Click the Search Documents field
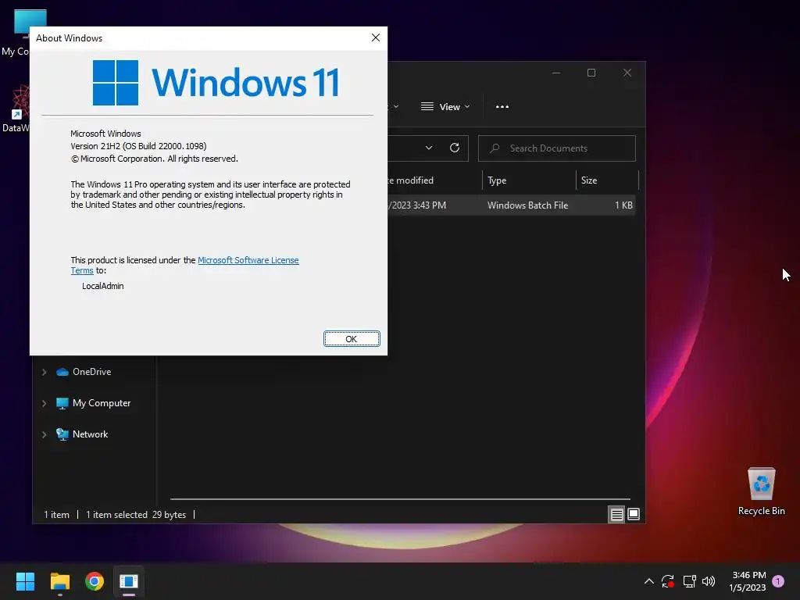 [x=556, y=148]
